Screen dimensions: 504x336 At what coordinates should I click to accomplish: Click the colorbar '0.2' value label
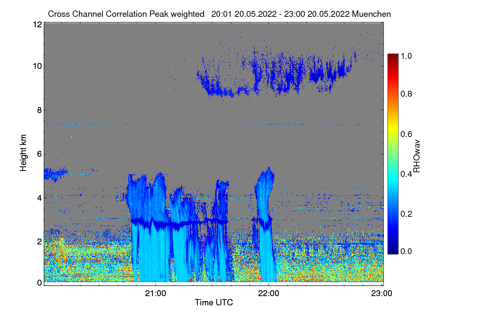point(406,214)
